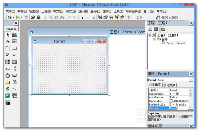Click the Find binoculars toolbar icon
Screen dimensions: 199x131
[x=62, y=17]
